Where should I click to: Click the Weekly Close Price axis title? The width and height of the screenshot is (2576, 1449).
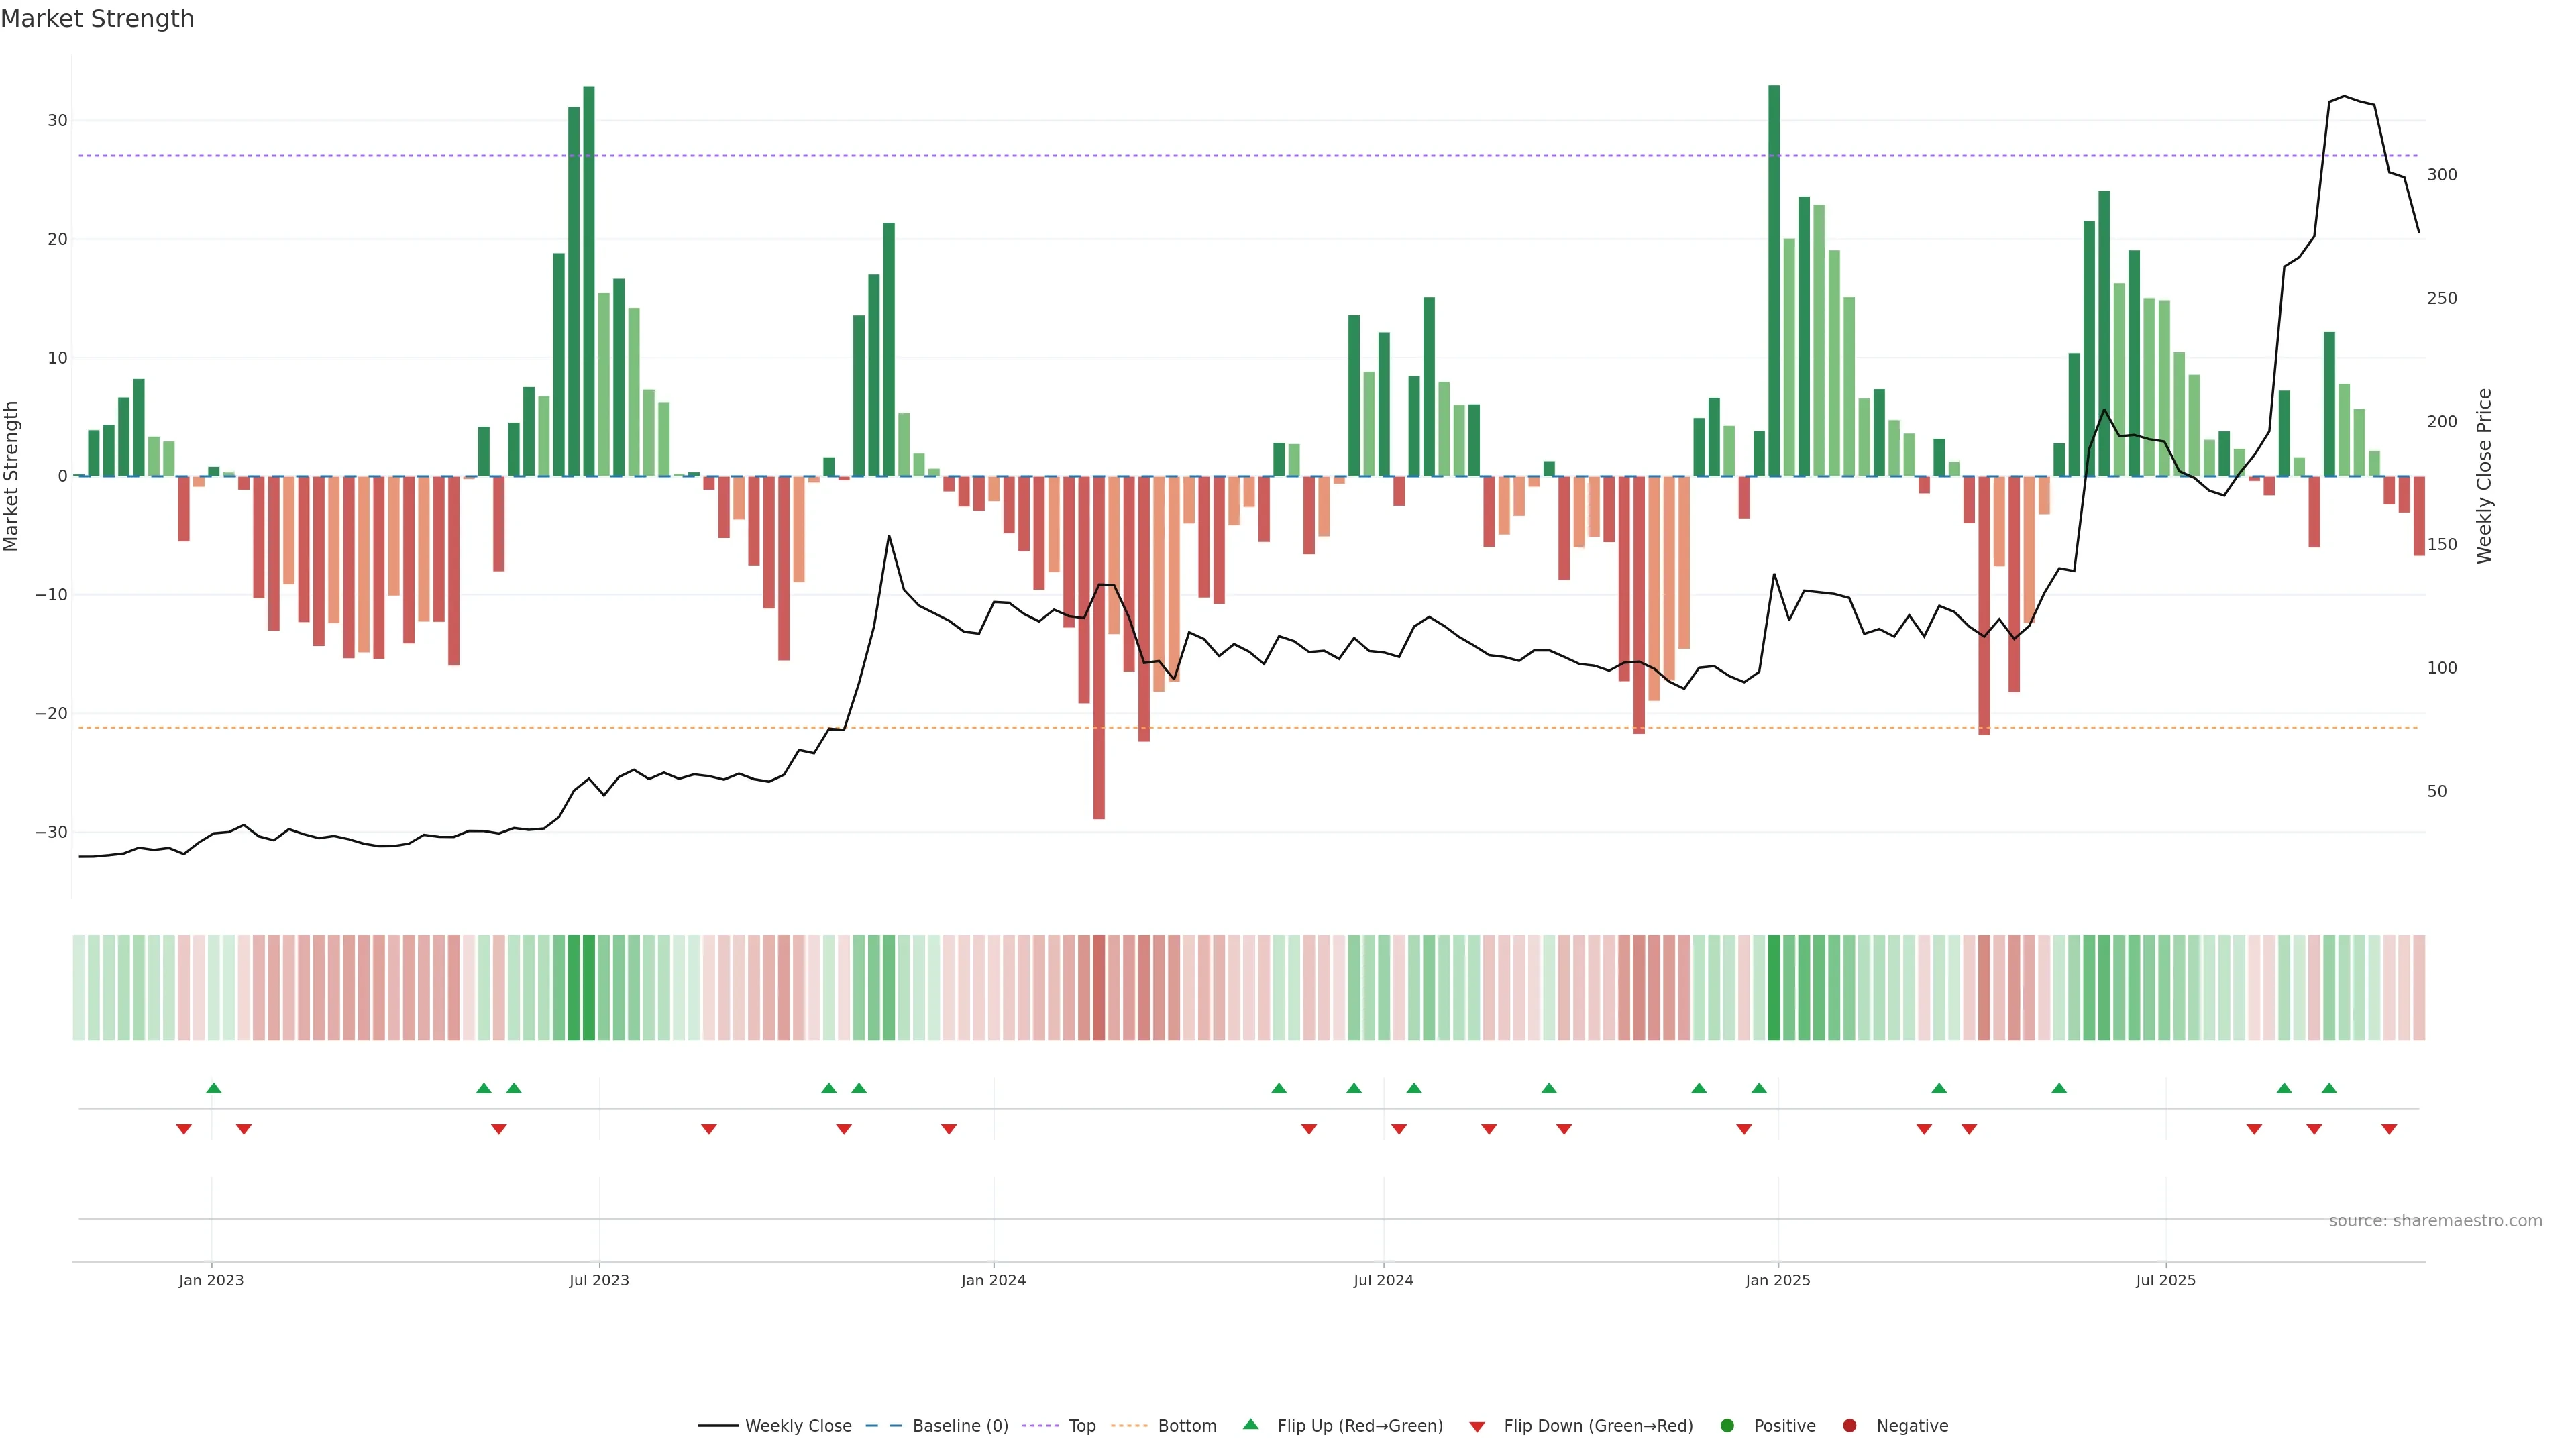point(2485,476)
